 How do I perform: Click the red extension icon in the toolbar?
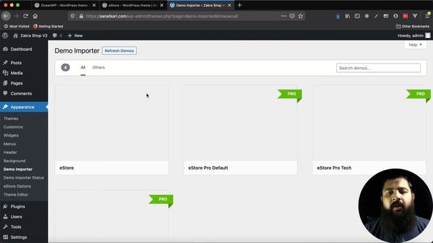pos(405,16)
